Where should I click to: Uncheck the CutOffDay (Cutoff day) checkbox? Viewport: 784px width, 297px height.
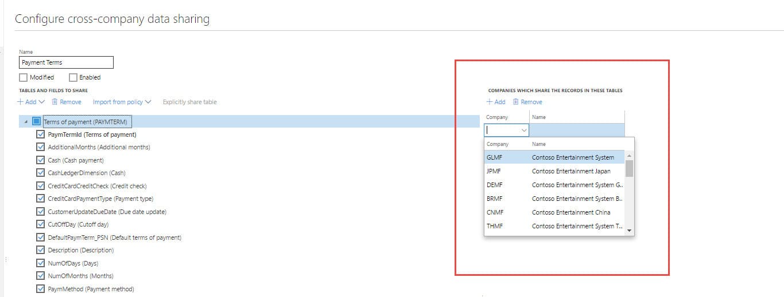point(40,224)
